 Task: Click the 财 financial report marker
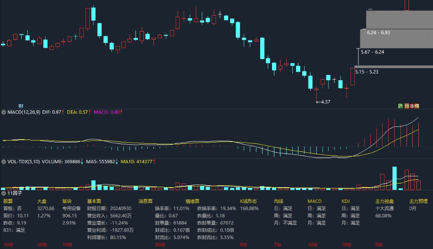21,106
